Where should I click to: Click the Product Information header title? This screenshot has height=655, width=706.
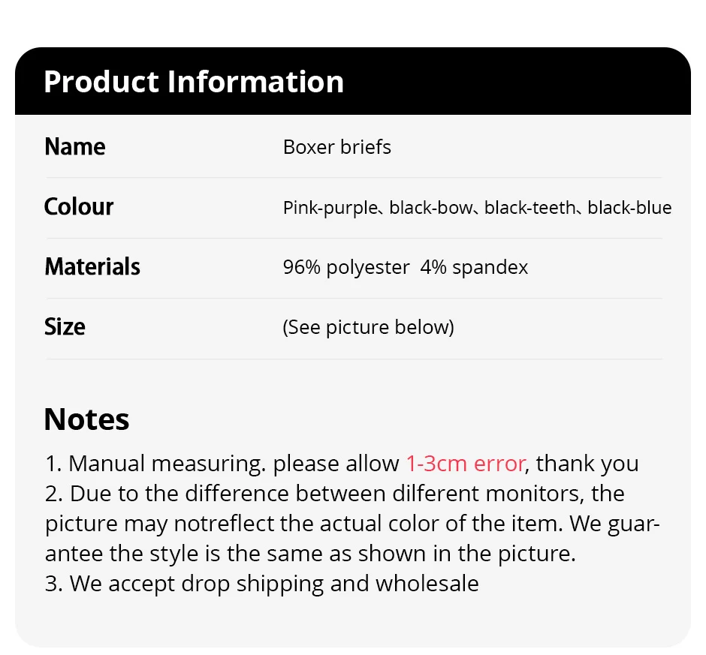click(x=194, y=82)
